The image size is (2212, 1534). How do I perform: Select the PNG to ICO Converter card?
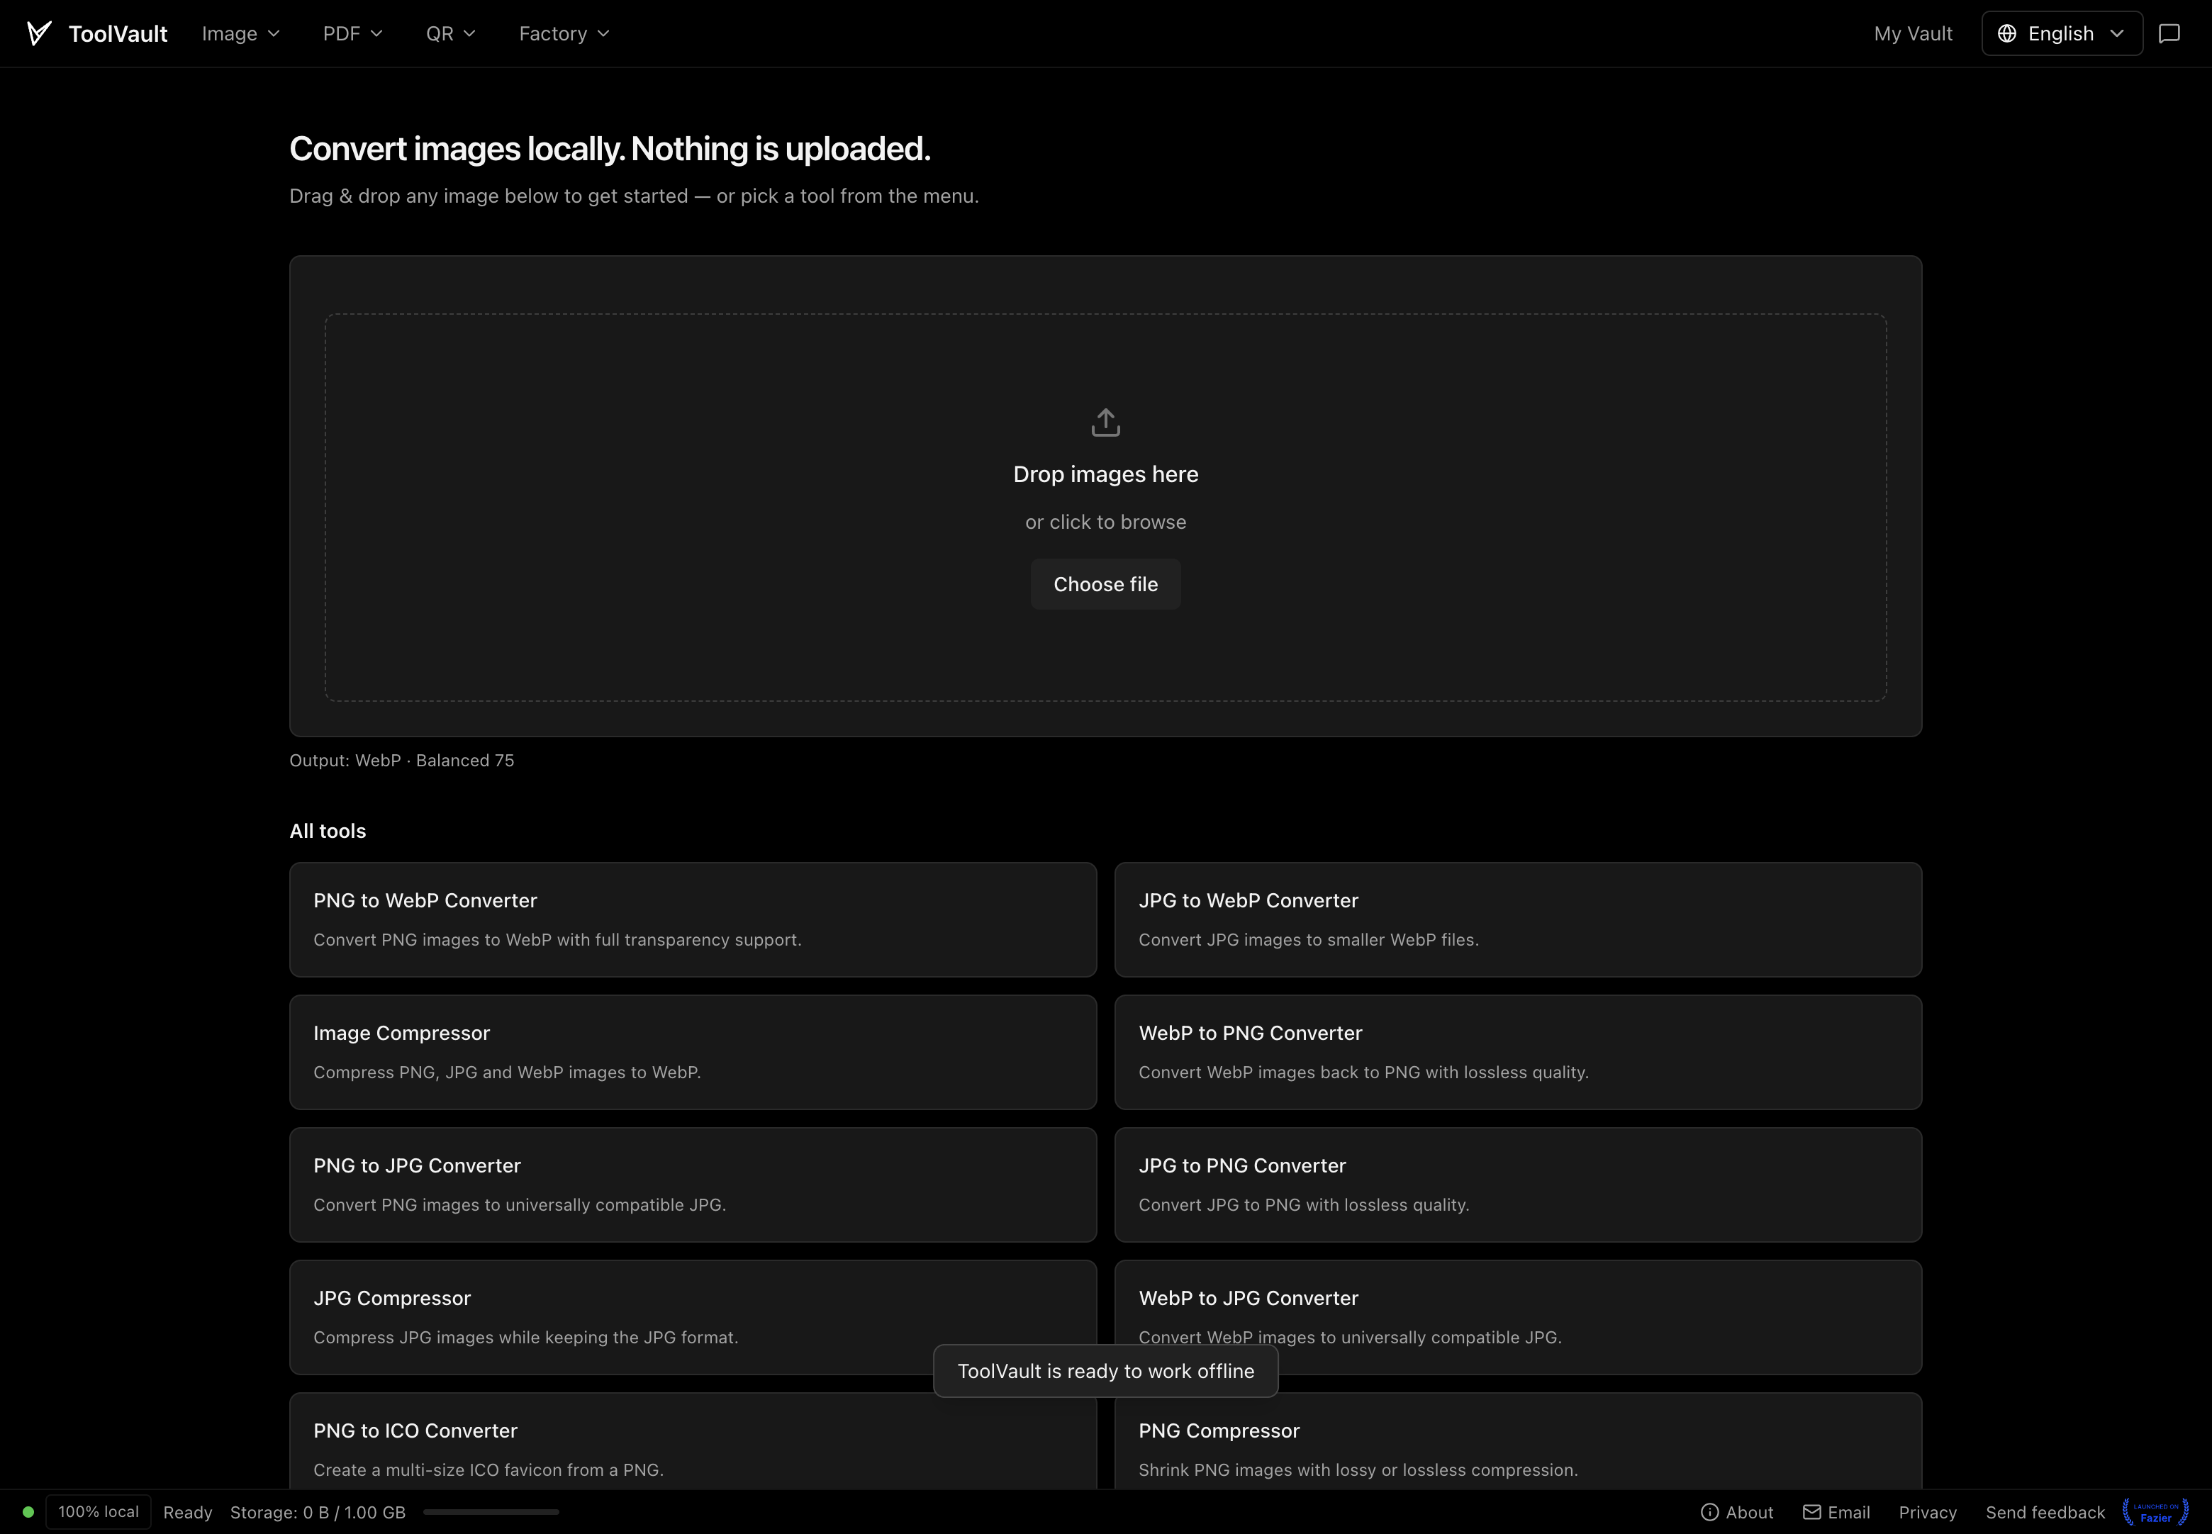[x=693, y=1442]
